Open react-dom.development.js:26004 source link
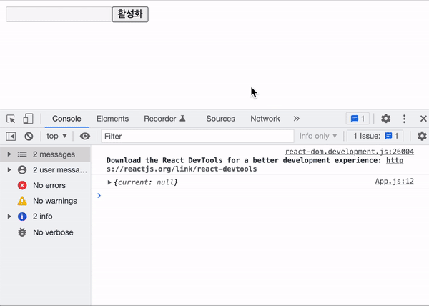Image resolution: width=429 pixels, height=306 pixels. [350, 152]
